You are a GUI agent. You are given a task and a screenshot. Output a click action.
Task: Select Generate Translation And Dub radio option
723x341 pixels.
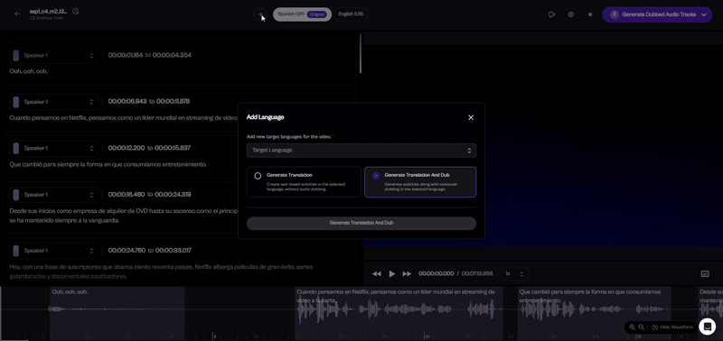tap(420, 181)
